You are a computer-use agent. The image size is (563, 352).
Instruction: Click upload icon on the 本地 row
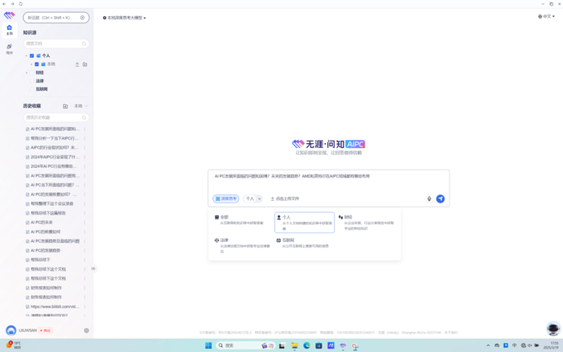coord(77,64)
